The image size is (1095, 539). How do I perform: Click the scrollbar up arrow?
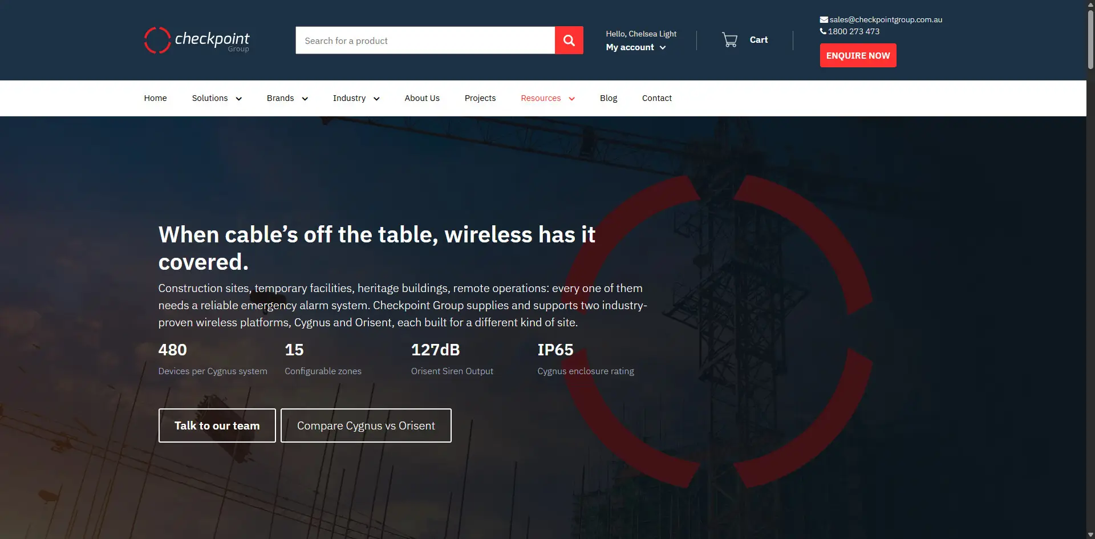1090,4
